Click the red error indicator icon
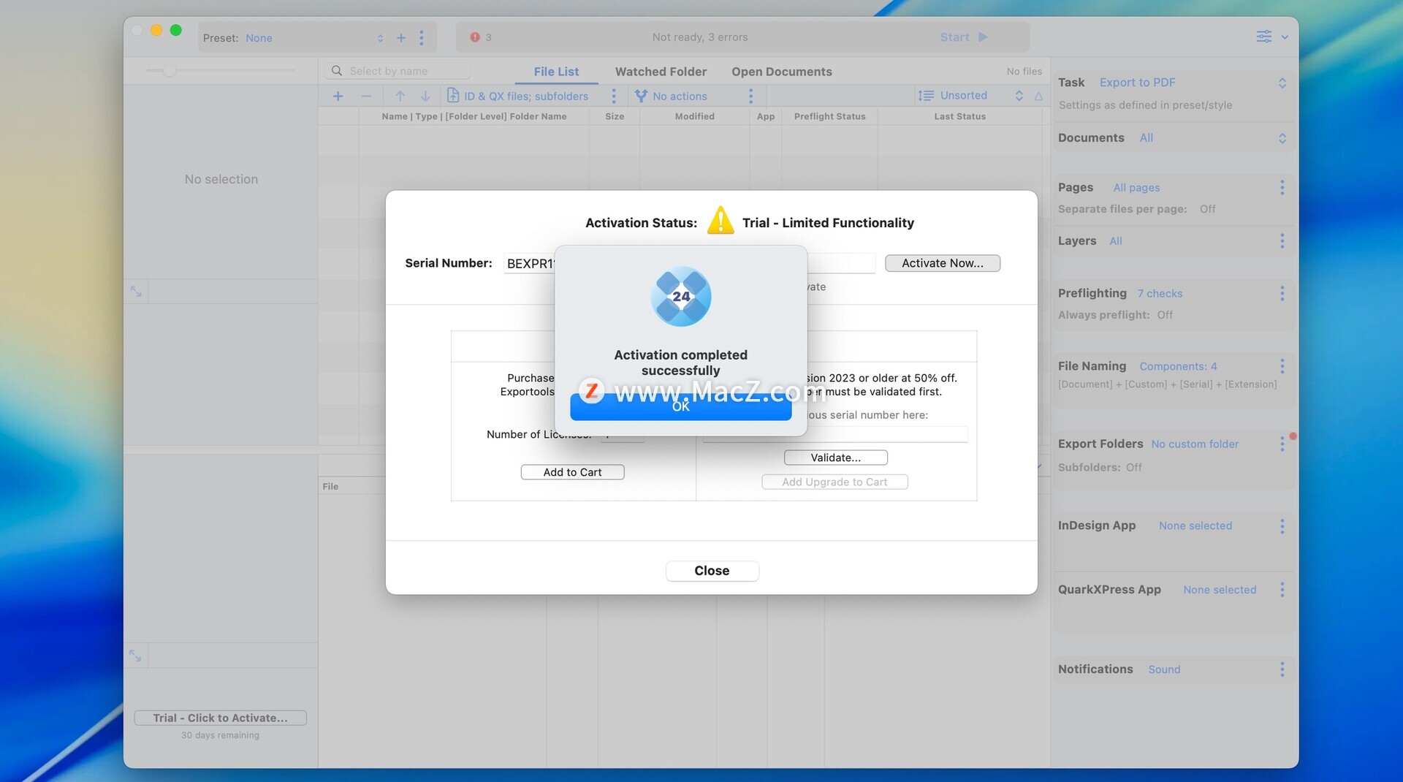This screenshot has width=1403, height=782. click(x=475, y=37)
